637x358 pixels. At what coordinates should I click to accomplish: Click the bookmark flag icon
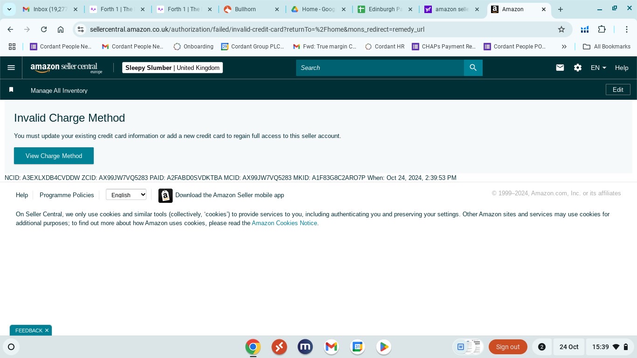[x=11, y=90]
